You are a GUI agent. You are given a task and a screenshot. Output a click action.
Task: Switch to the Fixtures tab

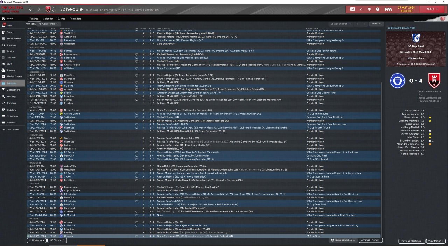34,19
